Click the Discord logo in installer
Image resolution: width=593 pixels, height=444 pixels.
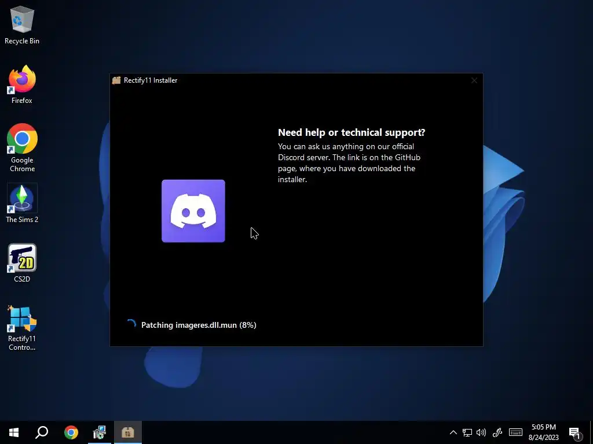(x=193, y=211)
